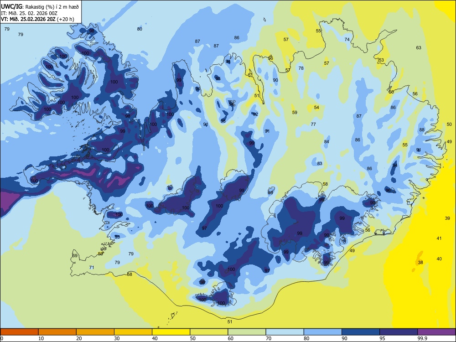The width and height of the screenshot is (456, 342).
Task: Select the legend tick label '60'
Action: click(231, 338)
